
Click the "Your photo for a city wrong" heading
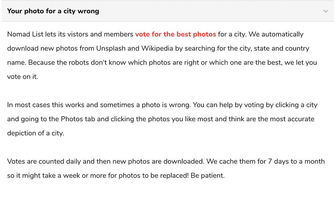coord(53,11)
